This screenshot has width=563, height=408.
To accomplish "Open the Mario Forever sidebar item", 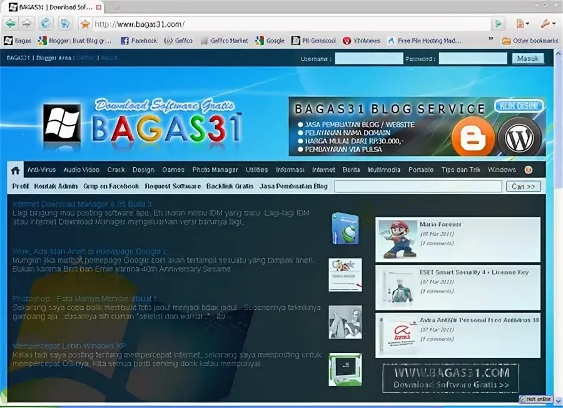I will pos(458,240).
